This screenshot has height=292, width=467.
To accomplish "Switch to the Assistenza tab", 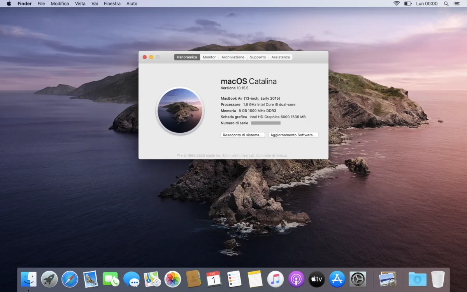I will coord(281,57).
